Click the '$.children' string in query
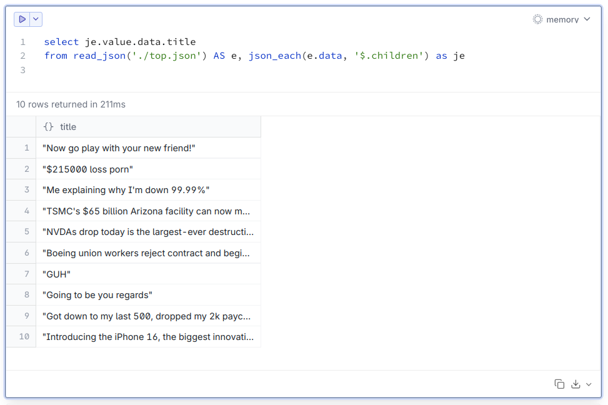608x405 pixels. click(389, 56)
